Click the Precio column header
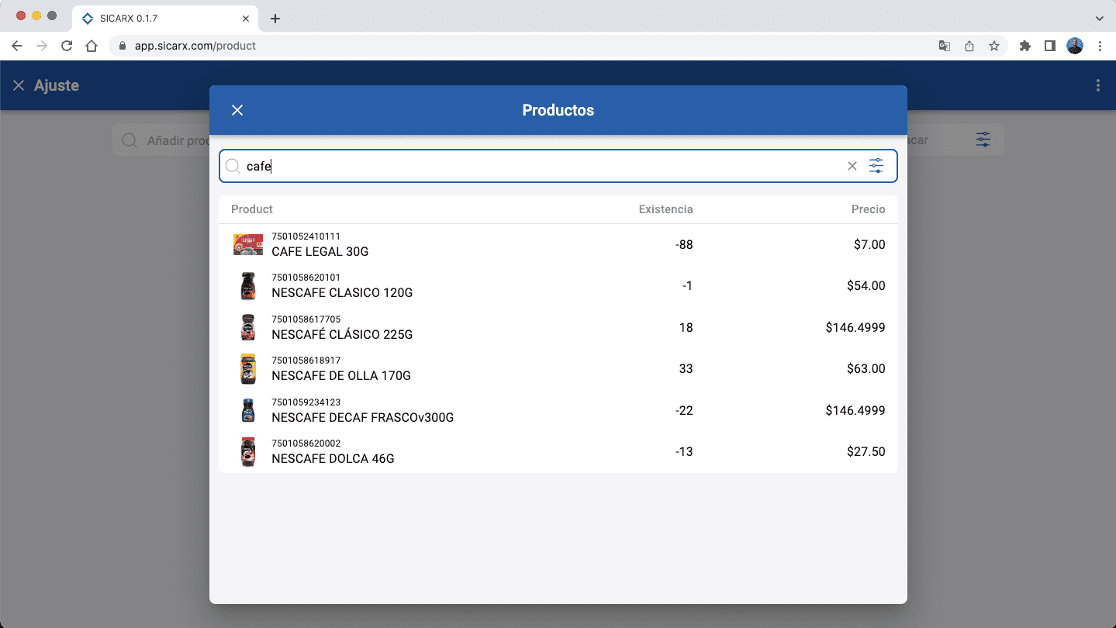The width and height of the screenshot is (1116, 628). tap(868, 209)
